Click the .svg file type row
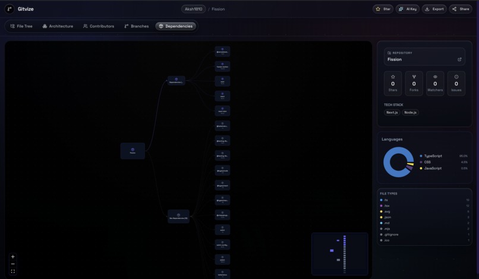 point(425,211)
